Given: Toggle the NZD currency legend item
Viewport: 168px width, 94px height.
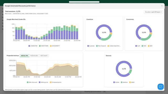Looking at the screenshot, I should 144,46.
